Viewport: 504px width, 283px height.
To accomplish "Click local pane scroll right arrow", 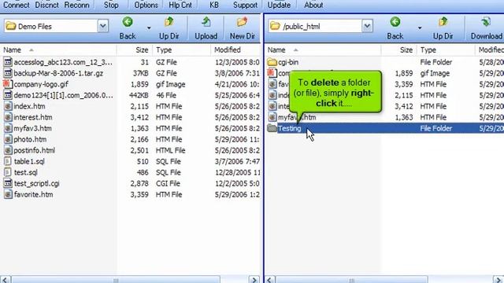I will [x=254, y=280].
